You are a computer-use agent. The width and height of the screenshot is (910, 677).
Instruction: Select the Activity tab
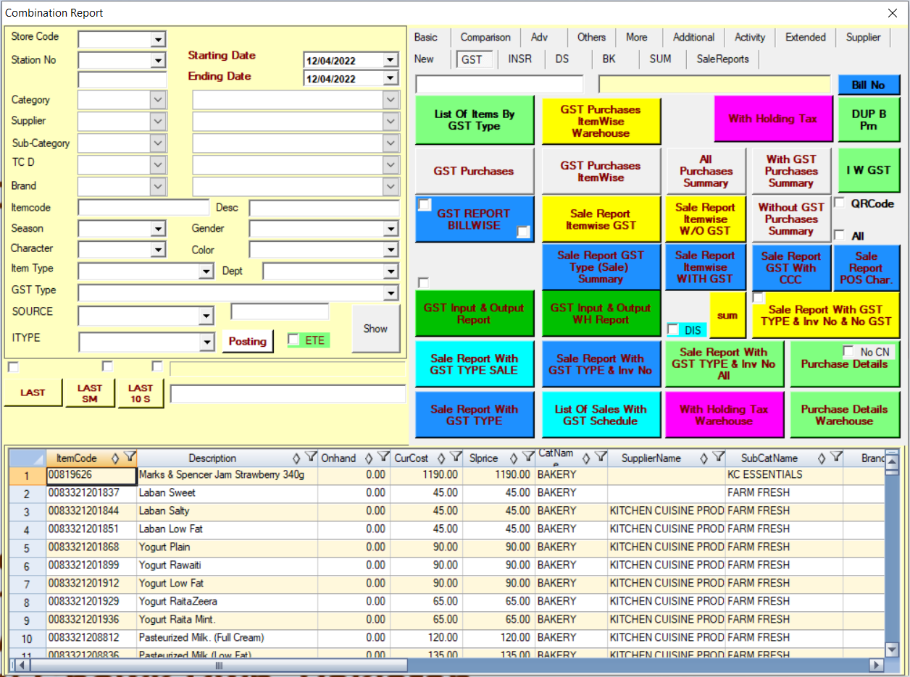(750, 38)
